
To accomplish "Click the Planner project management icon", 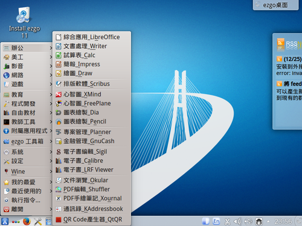I will pyautogui.click(x=59, y=132).
